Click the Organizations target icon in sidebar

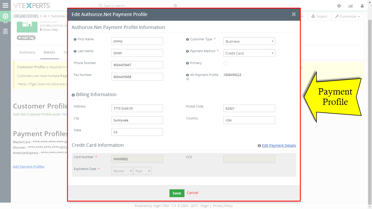tap(5, 16)
